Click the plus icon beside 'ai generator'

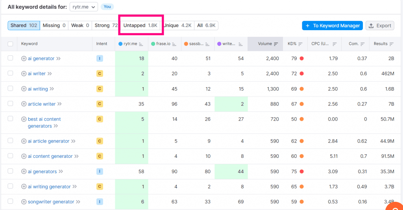[x=24, y=58]
